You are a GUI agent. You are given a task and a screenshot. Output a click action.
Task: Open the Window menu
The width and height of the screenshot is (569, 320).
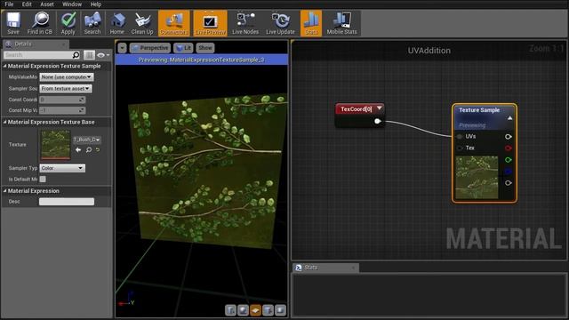(x=72, y=4)
